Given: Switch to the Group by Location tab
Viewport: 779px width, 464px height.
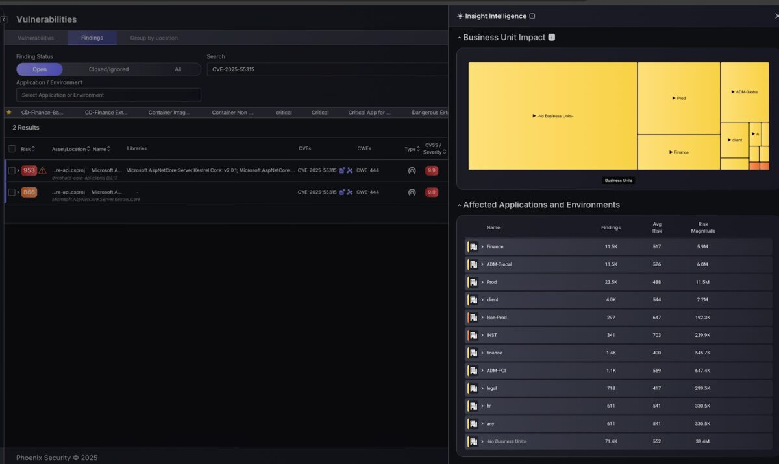Looking at the screenshot, I should [154, 38].
